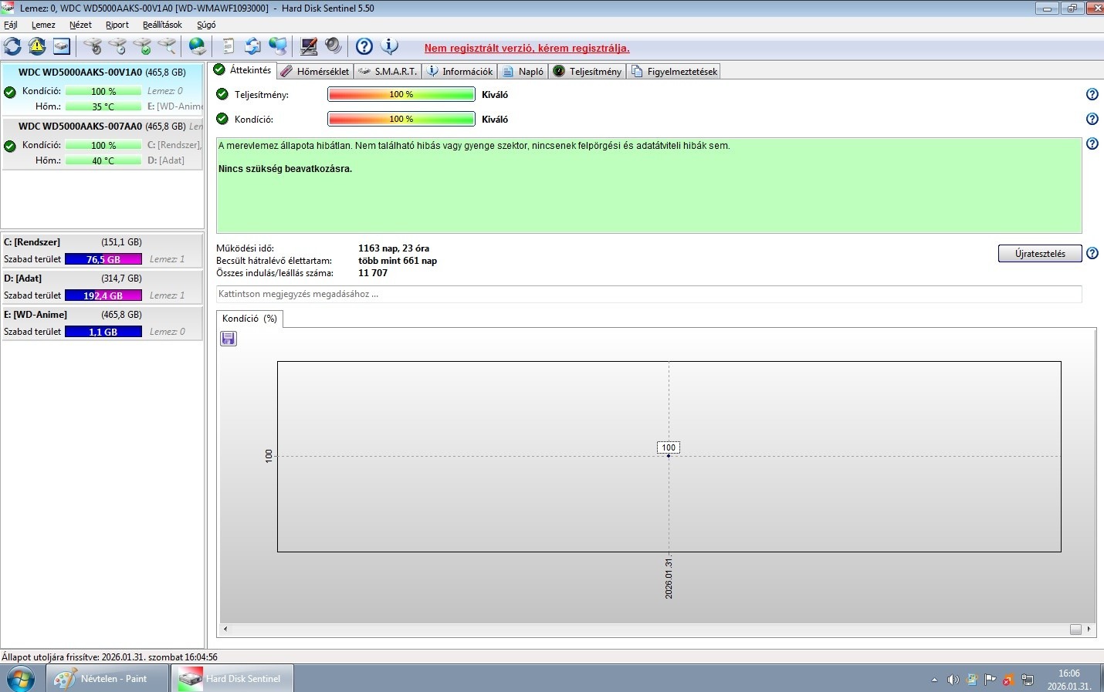
Task: Click the report document toolbar icon
Action: pos(228,46)
